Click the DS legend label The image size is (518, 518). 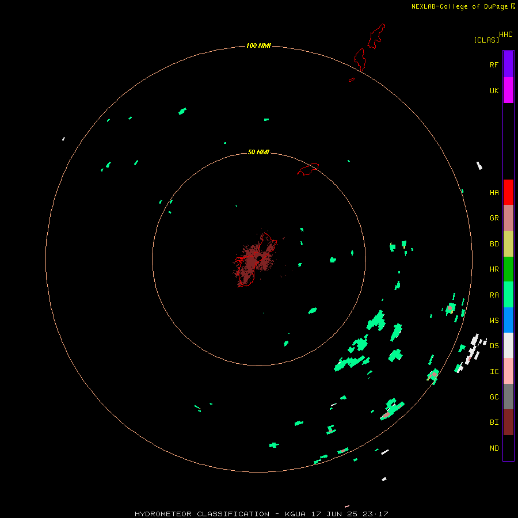point(494,346)
